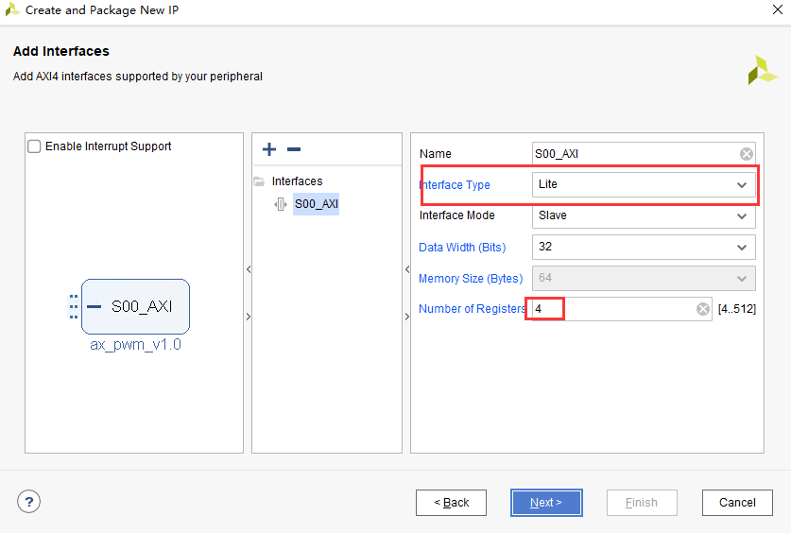
Task: Collapse the S00_AXI bus on the IP block
Action: [94, 306]
